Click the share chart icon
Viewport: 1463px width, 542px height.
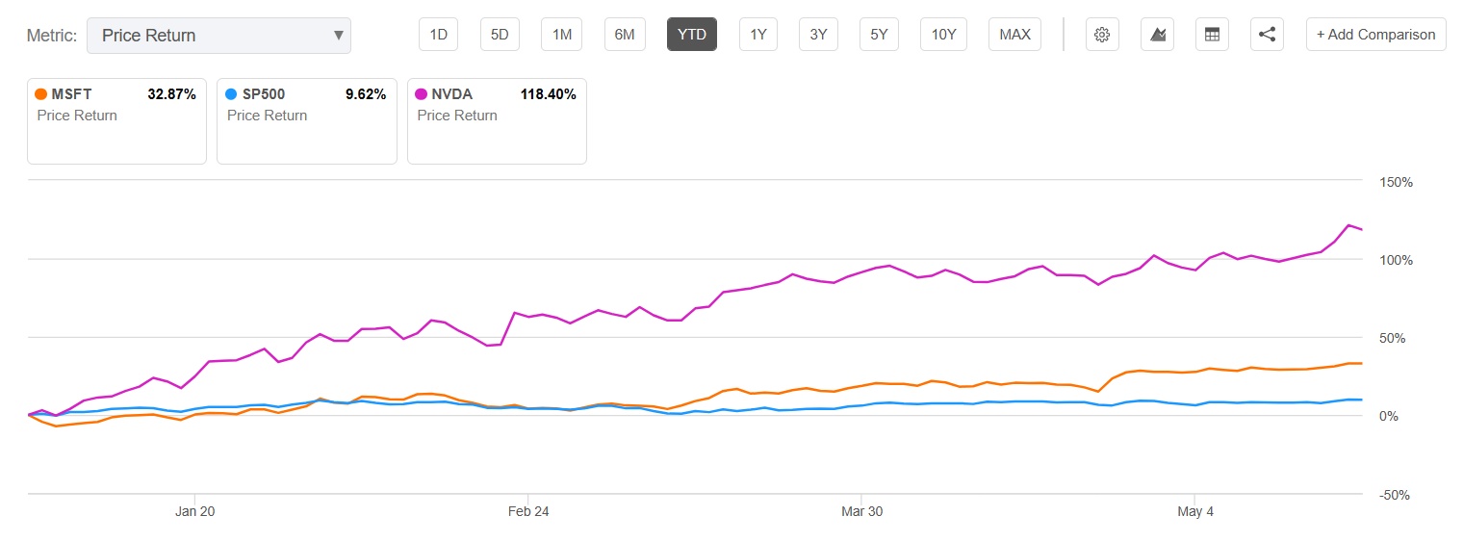1267,35
